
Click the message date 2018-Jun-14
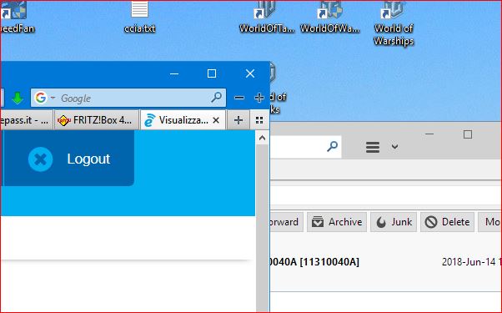(469, 262)
